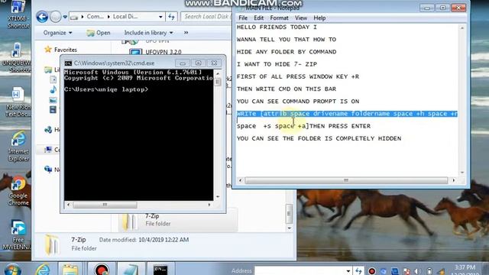The width and height of the screenshot is (489, 275).
Task: Open recent locations dropdown beside Forward arrow
Action: [x=65, y=17]
